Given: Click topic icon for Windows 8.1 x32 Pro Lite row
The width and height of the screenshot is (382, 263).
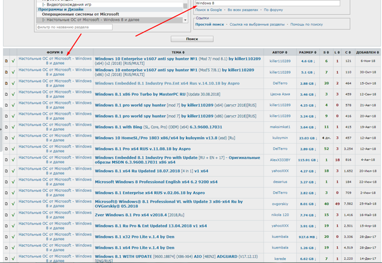Looking at the screenshot, I should click(x=6, y=237).
